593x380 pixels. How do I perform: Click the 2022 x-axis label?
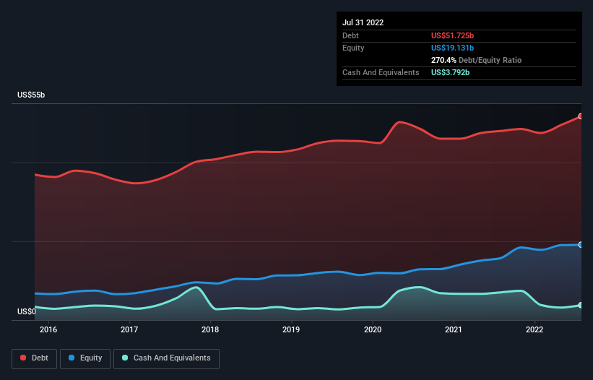[534, 329]
